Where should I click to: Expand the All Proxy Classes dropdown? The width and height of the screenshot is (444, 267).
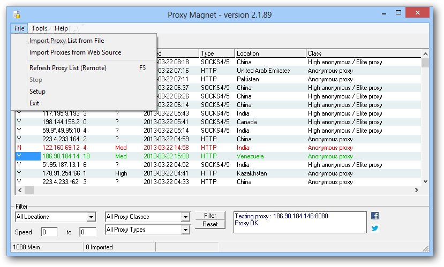[x=185, y=217]
